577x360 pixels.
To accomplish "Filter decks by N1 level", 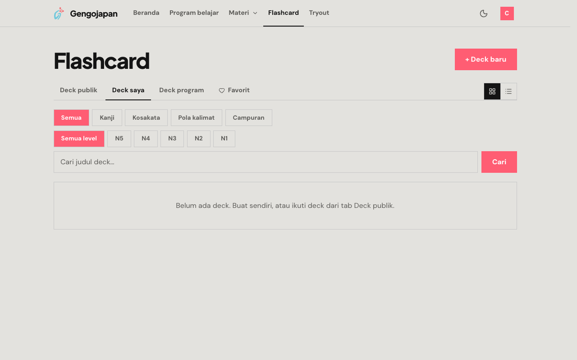I will 224,139.
